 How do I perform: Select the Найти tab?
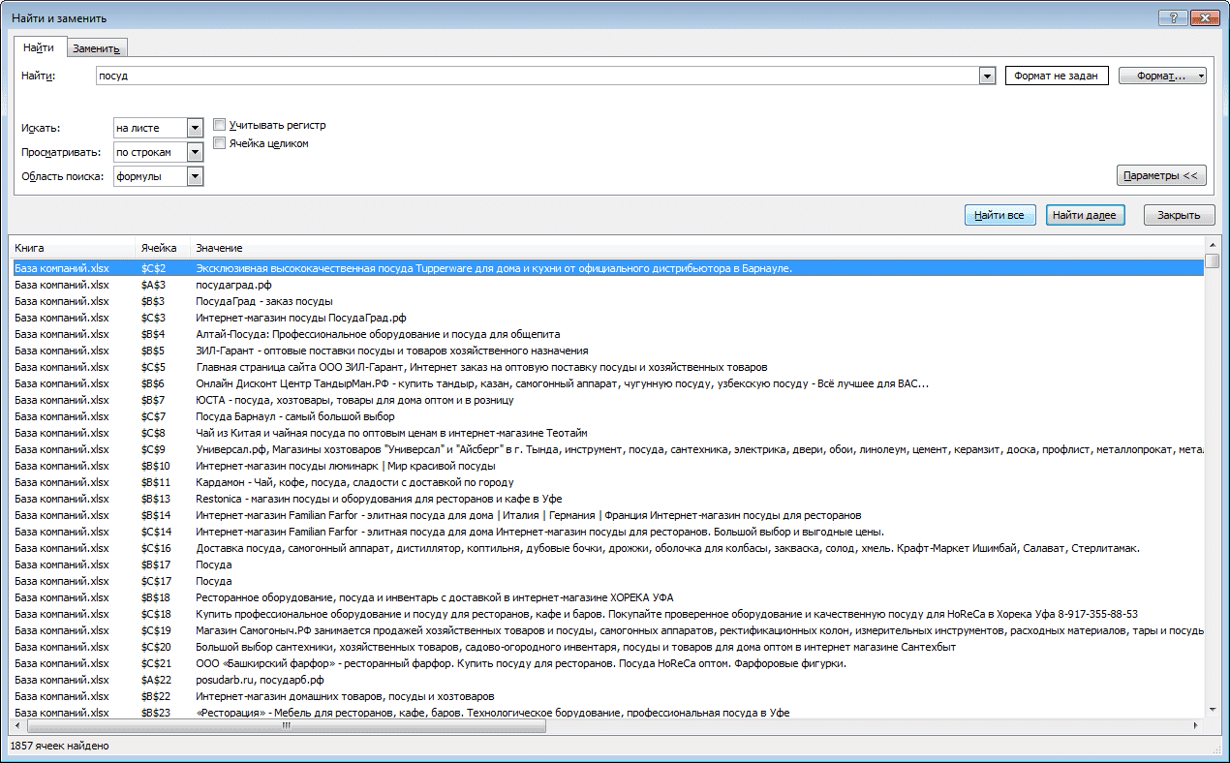39,47
